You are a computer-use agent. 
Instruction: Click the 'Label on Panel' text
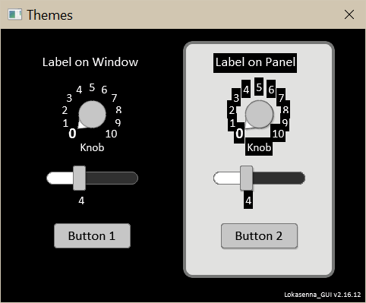(255, 62)
